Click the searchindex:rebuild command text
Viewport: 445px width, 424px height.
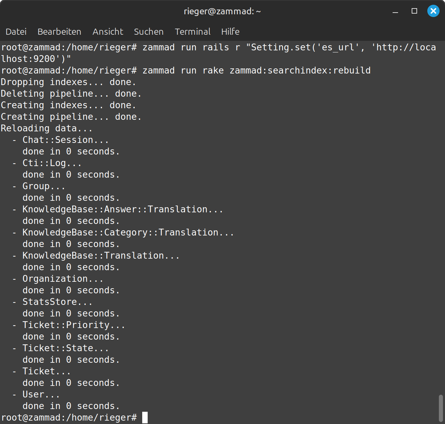(x=300, y=70)
